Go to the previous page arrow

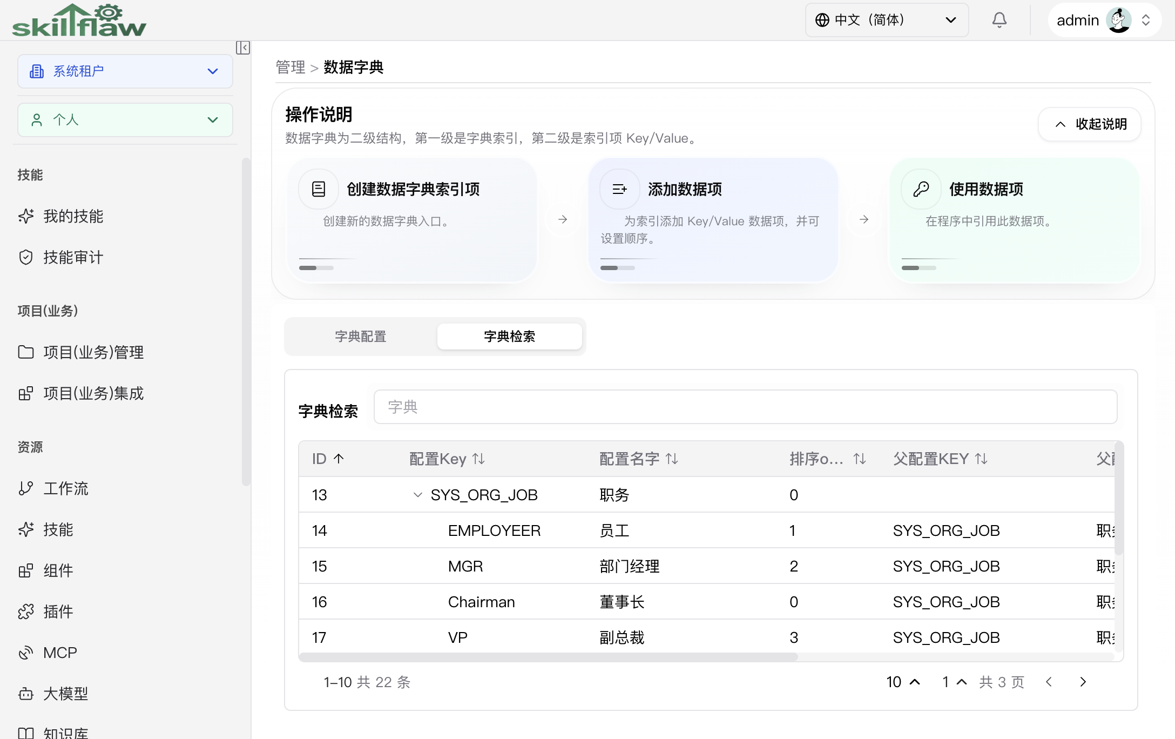click(x=1049, y=682)
